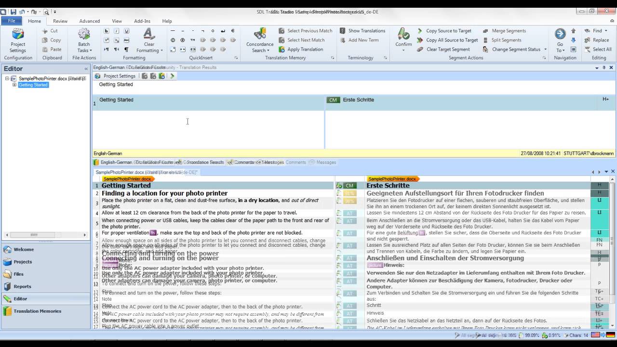
Task: Expand Terminology group dialog launcher
Action: pyautogui.click(x=385, y=58)
